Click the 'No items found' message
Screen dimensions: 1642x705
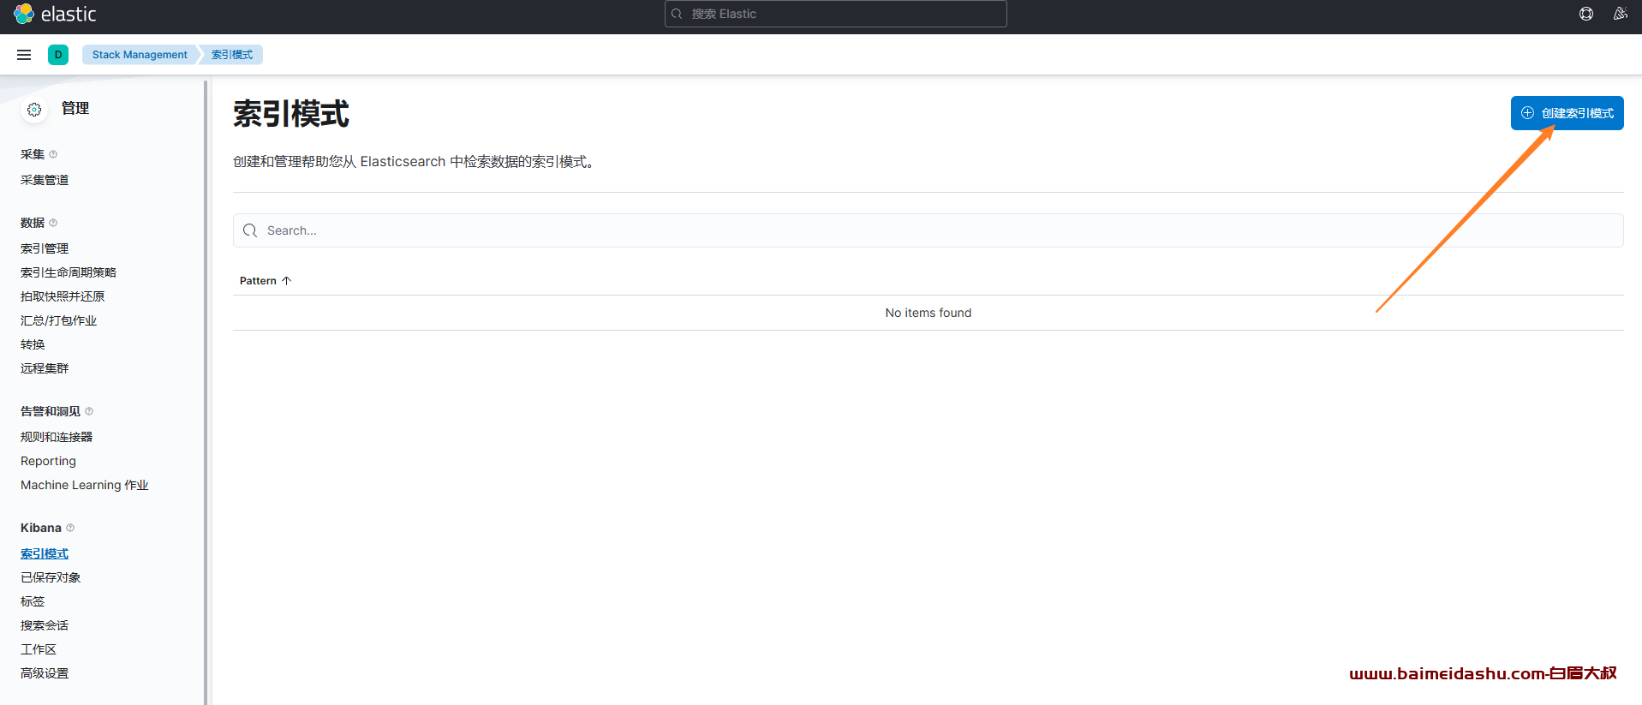coord(928,313)
